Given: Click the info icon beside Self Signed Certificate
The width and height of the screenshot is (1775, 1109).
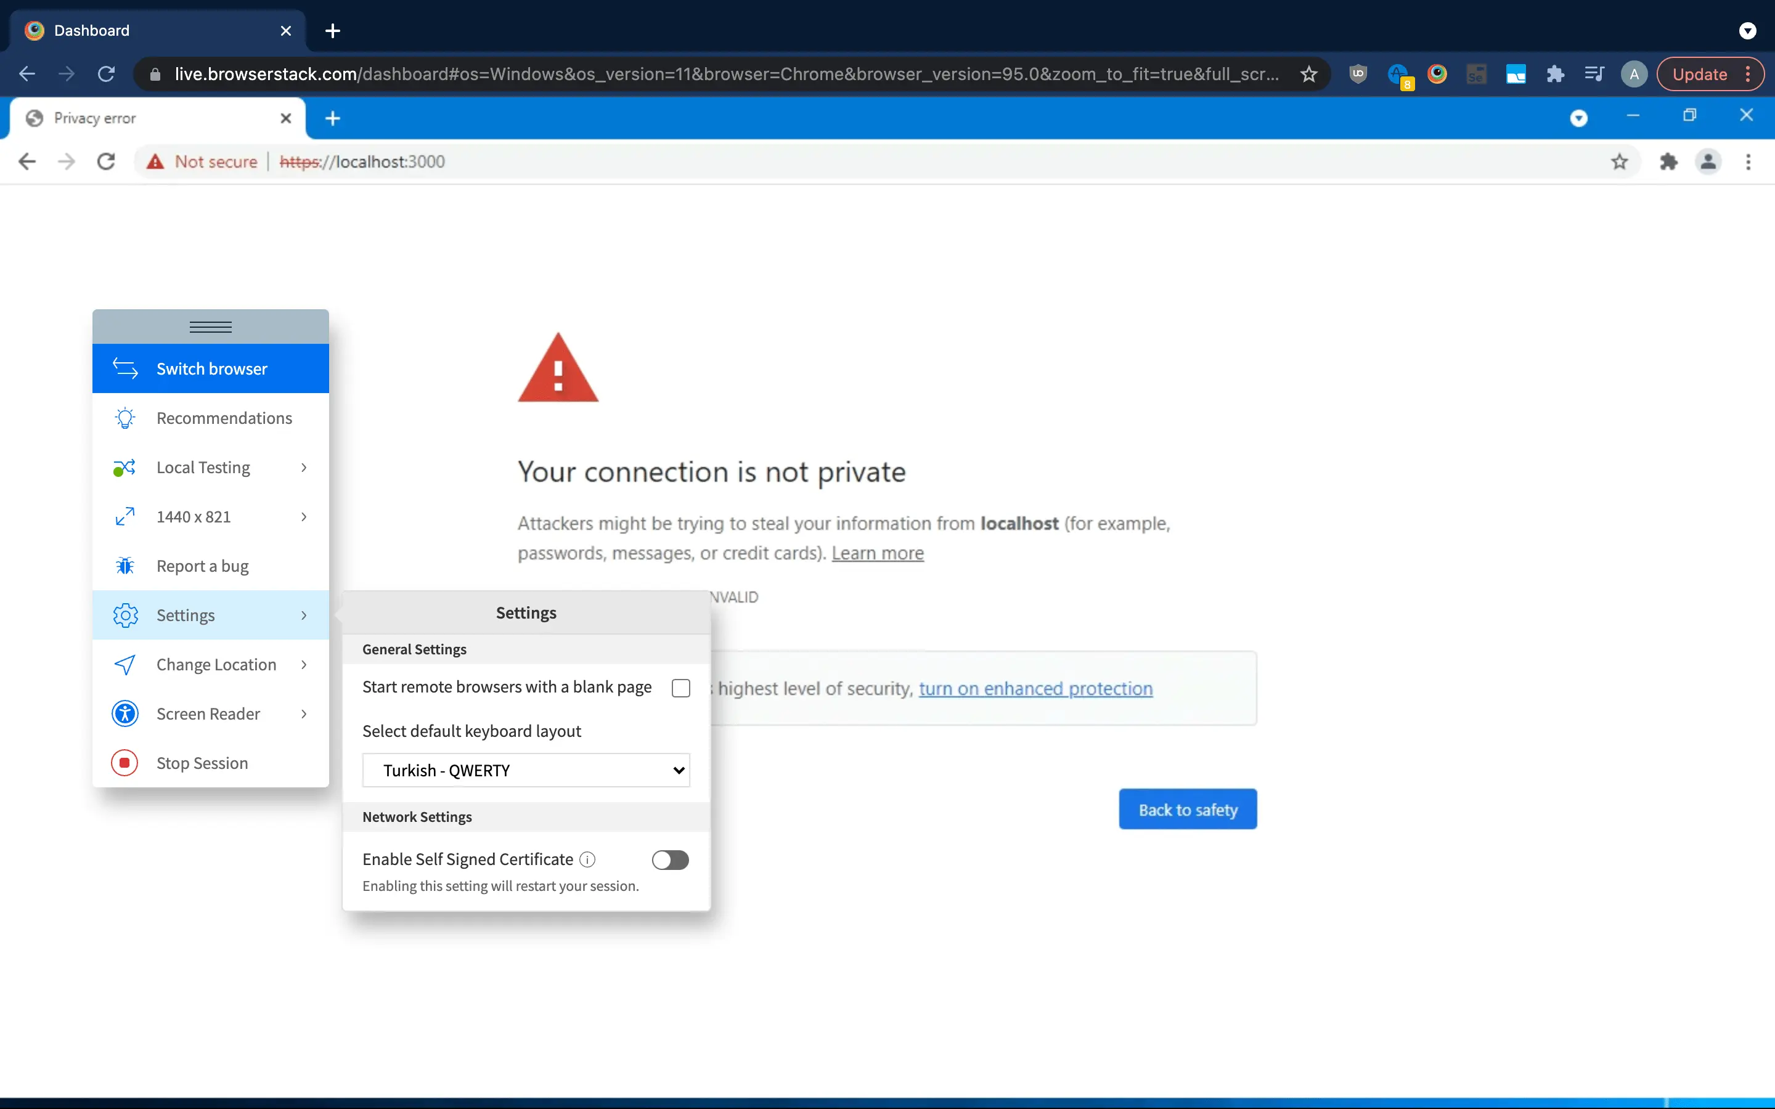Looking at the screenshot, I should pos(587,859).
